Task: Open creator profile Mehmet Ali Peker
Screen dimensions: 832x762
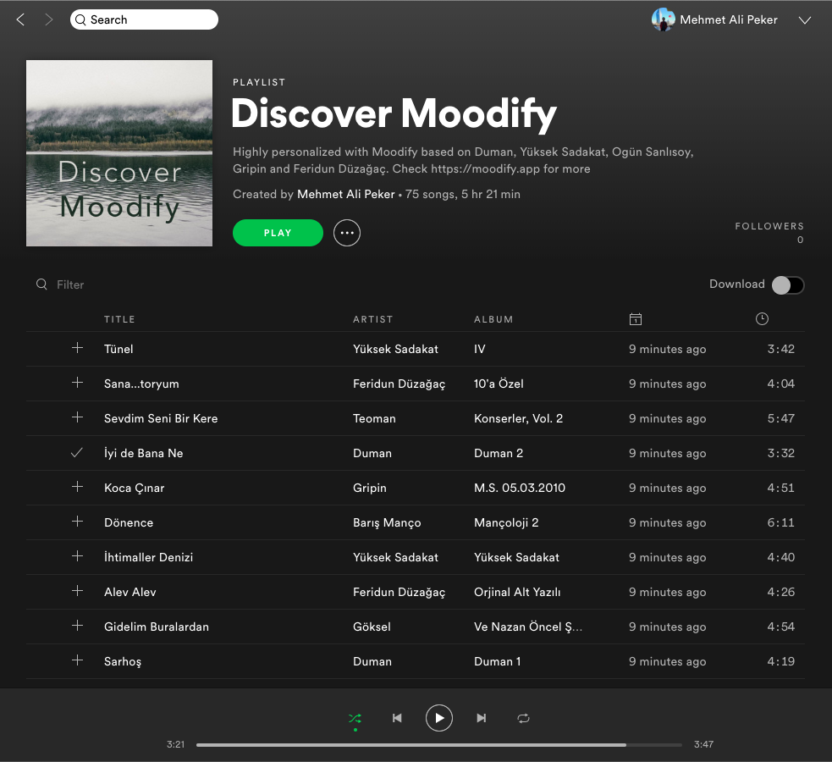Action: [345, 194]
